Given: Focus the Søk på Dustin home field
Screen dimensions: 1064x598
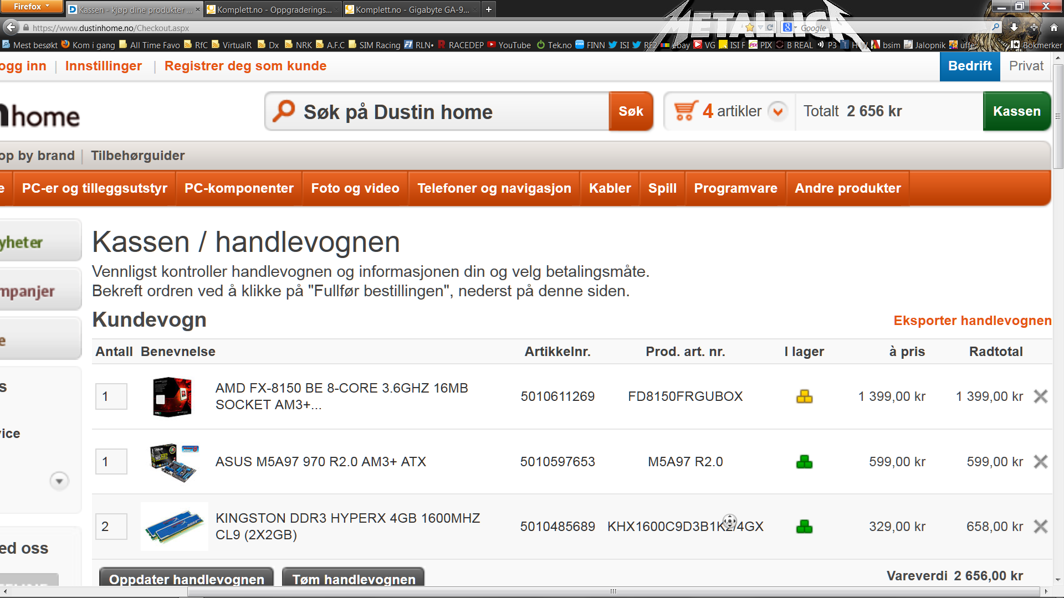Looking at the screenshot, I should coord(438,111).
